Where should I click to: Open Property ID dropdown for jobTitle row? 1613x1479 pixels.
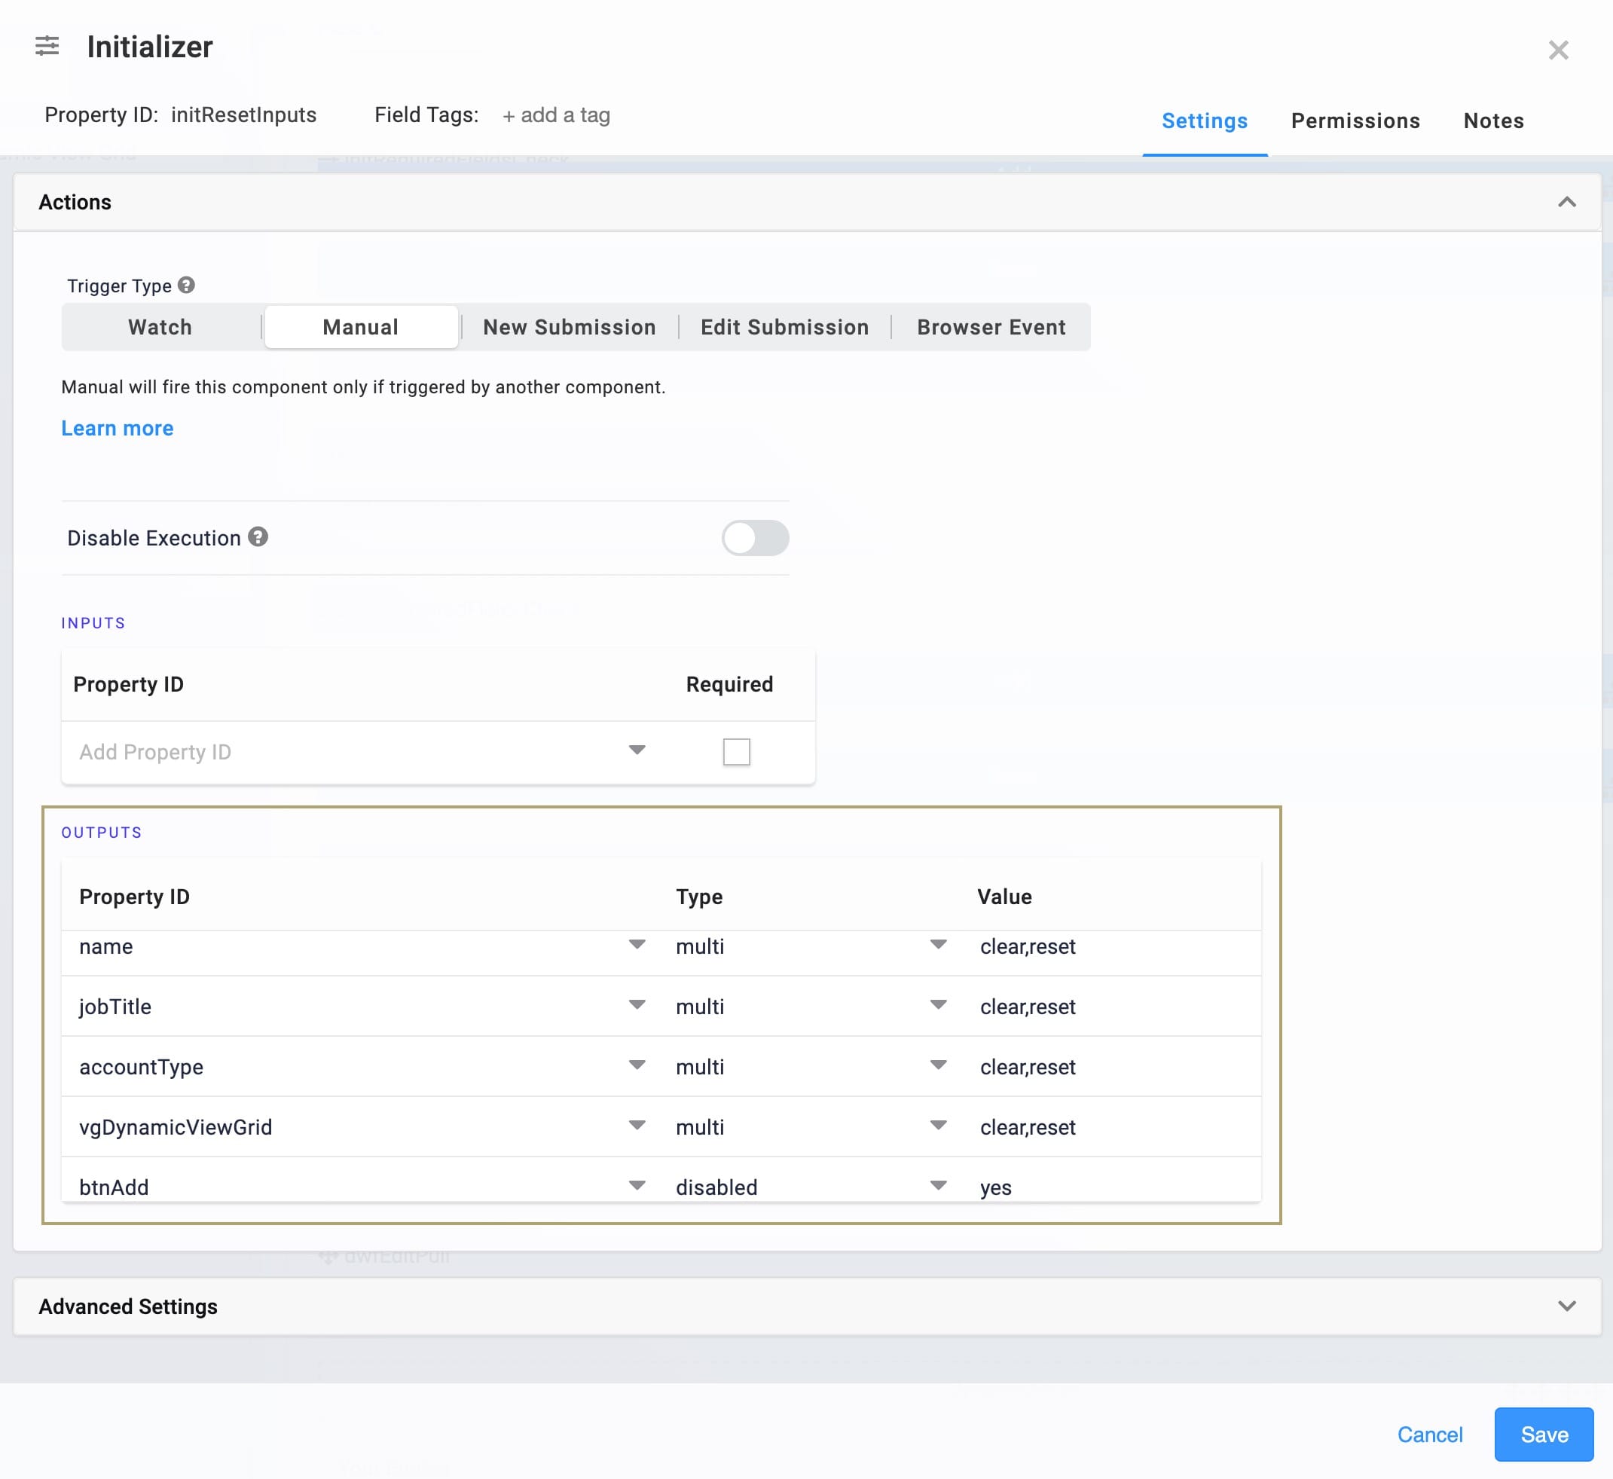pos(637,1004)
